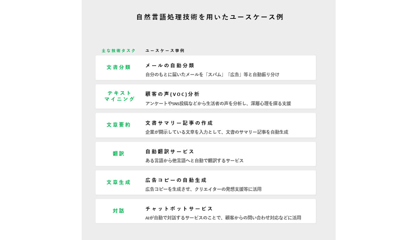Open the 文書サマリー記事の作成 heading

coord(179,123)
